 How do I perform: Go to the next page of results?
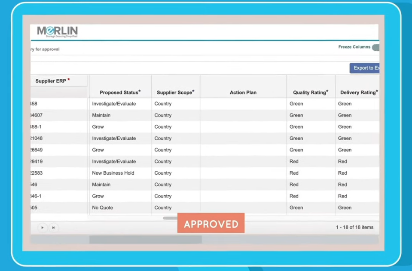click(x=42, y=228)
